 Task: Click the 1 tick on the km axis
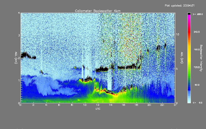(19, 80)
